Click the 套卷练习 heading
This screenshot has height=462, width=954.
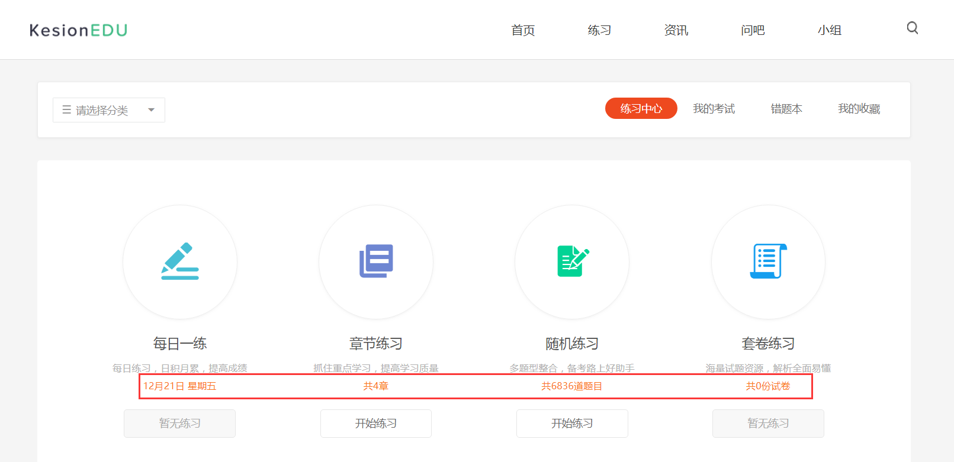(768, 344)
